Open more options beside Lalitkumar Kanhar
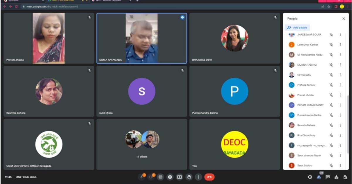 click(340, 45)
